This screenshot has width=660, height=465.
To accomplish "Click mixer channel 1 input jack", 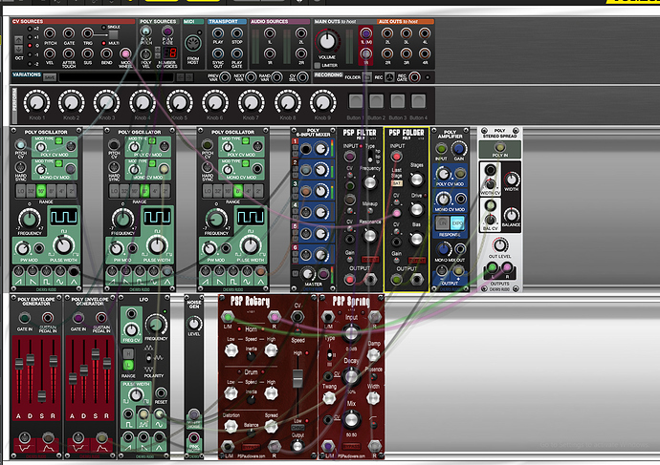I will (x=306, y=149).
